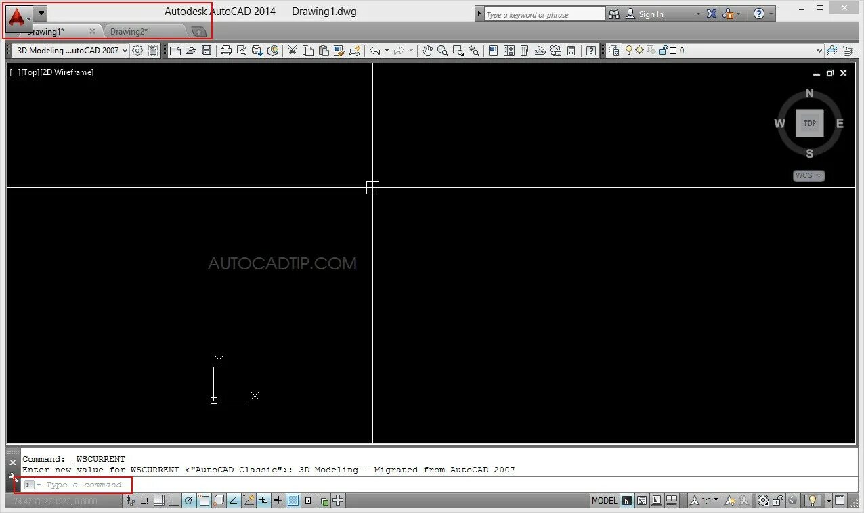864x513 pixels.
Task: Open the Quick Access Toolbar customize arrow
Action: 41,12
